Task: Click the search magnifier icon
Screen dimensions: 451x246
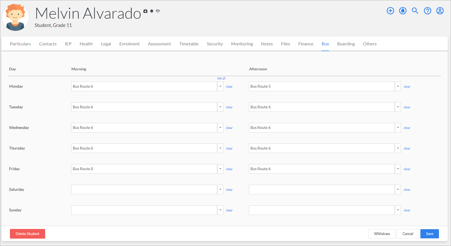Action: [x=415, y=11]
